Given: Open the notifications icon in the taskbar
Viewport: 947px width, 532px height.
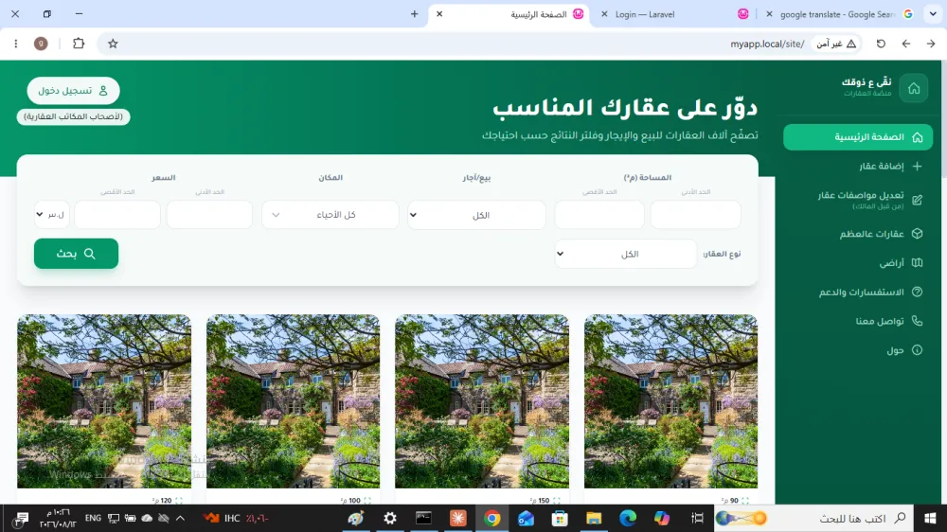Looking at the screenshot, I should (22, 518).
